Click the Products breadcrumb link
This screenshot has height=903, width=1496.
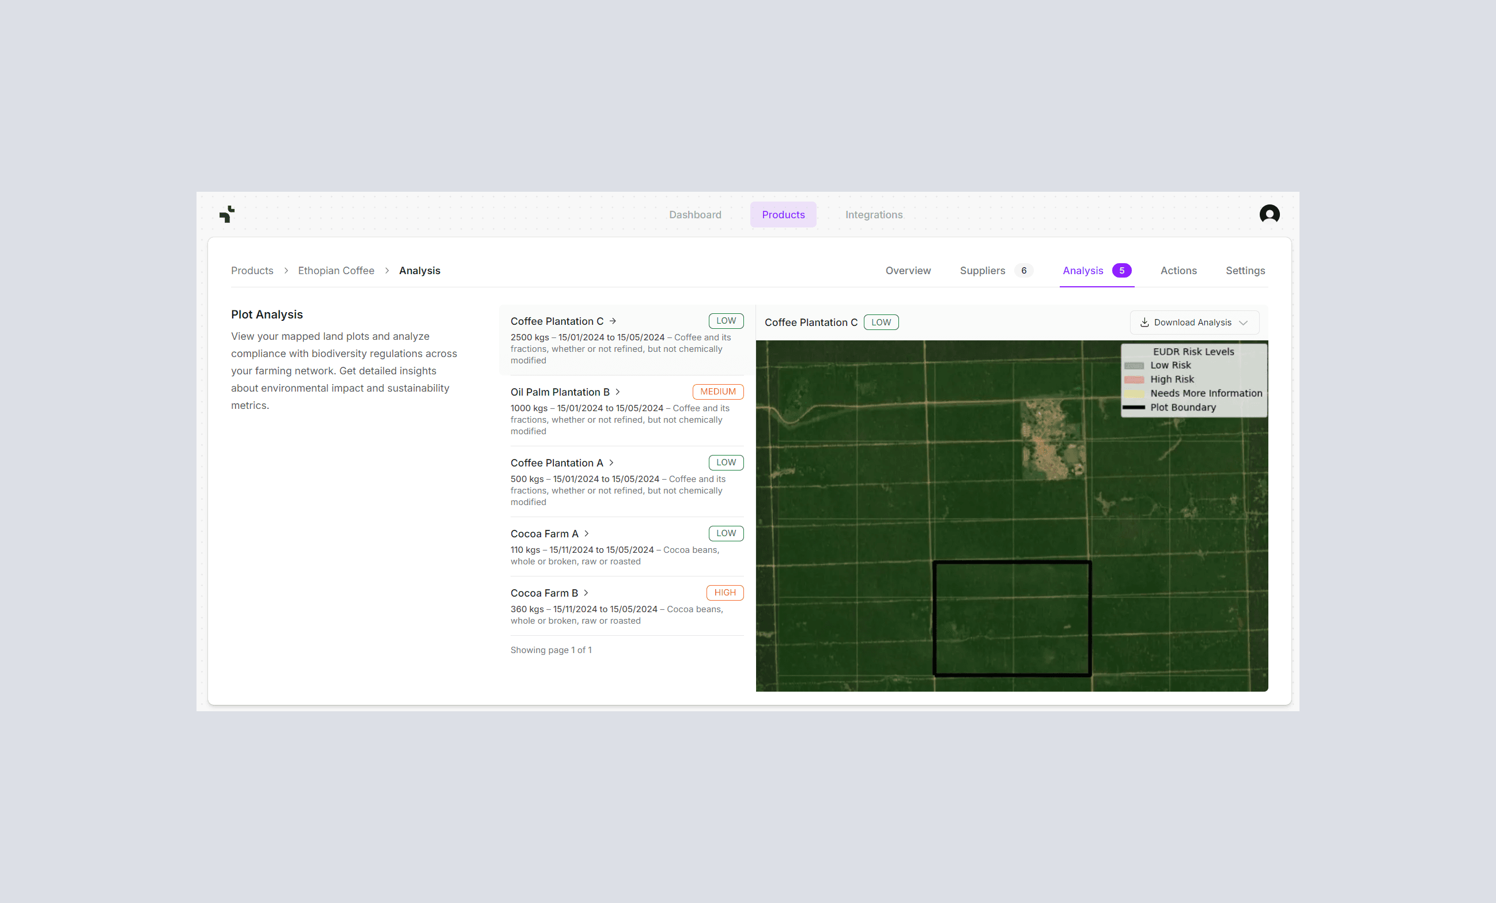pyautogui.click(x=252, y=271)
